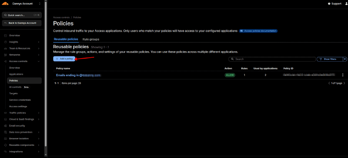The image size is (348, 158).
Task: Click the 1 of 1 page indicator
Action: click(337, 83)
